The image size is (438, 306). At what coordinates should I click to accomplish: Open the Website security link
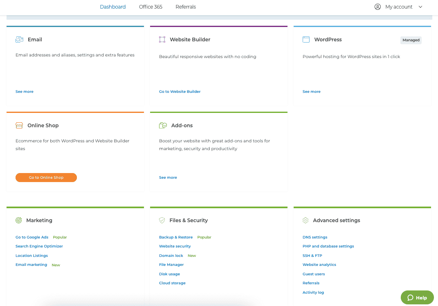(x=175, y=246)
